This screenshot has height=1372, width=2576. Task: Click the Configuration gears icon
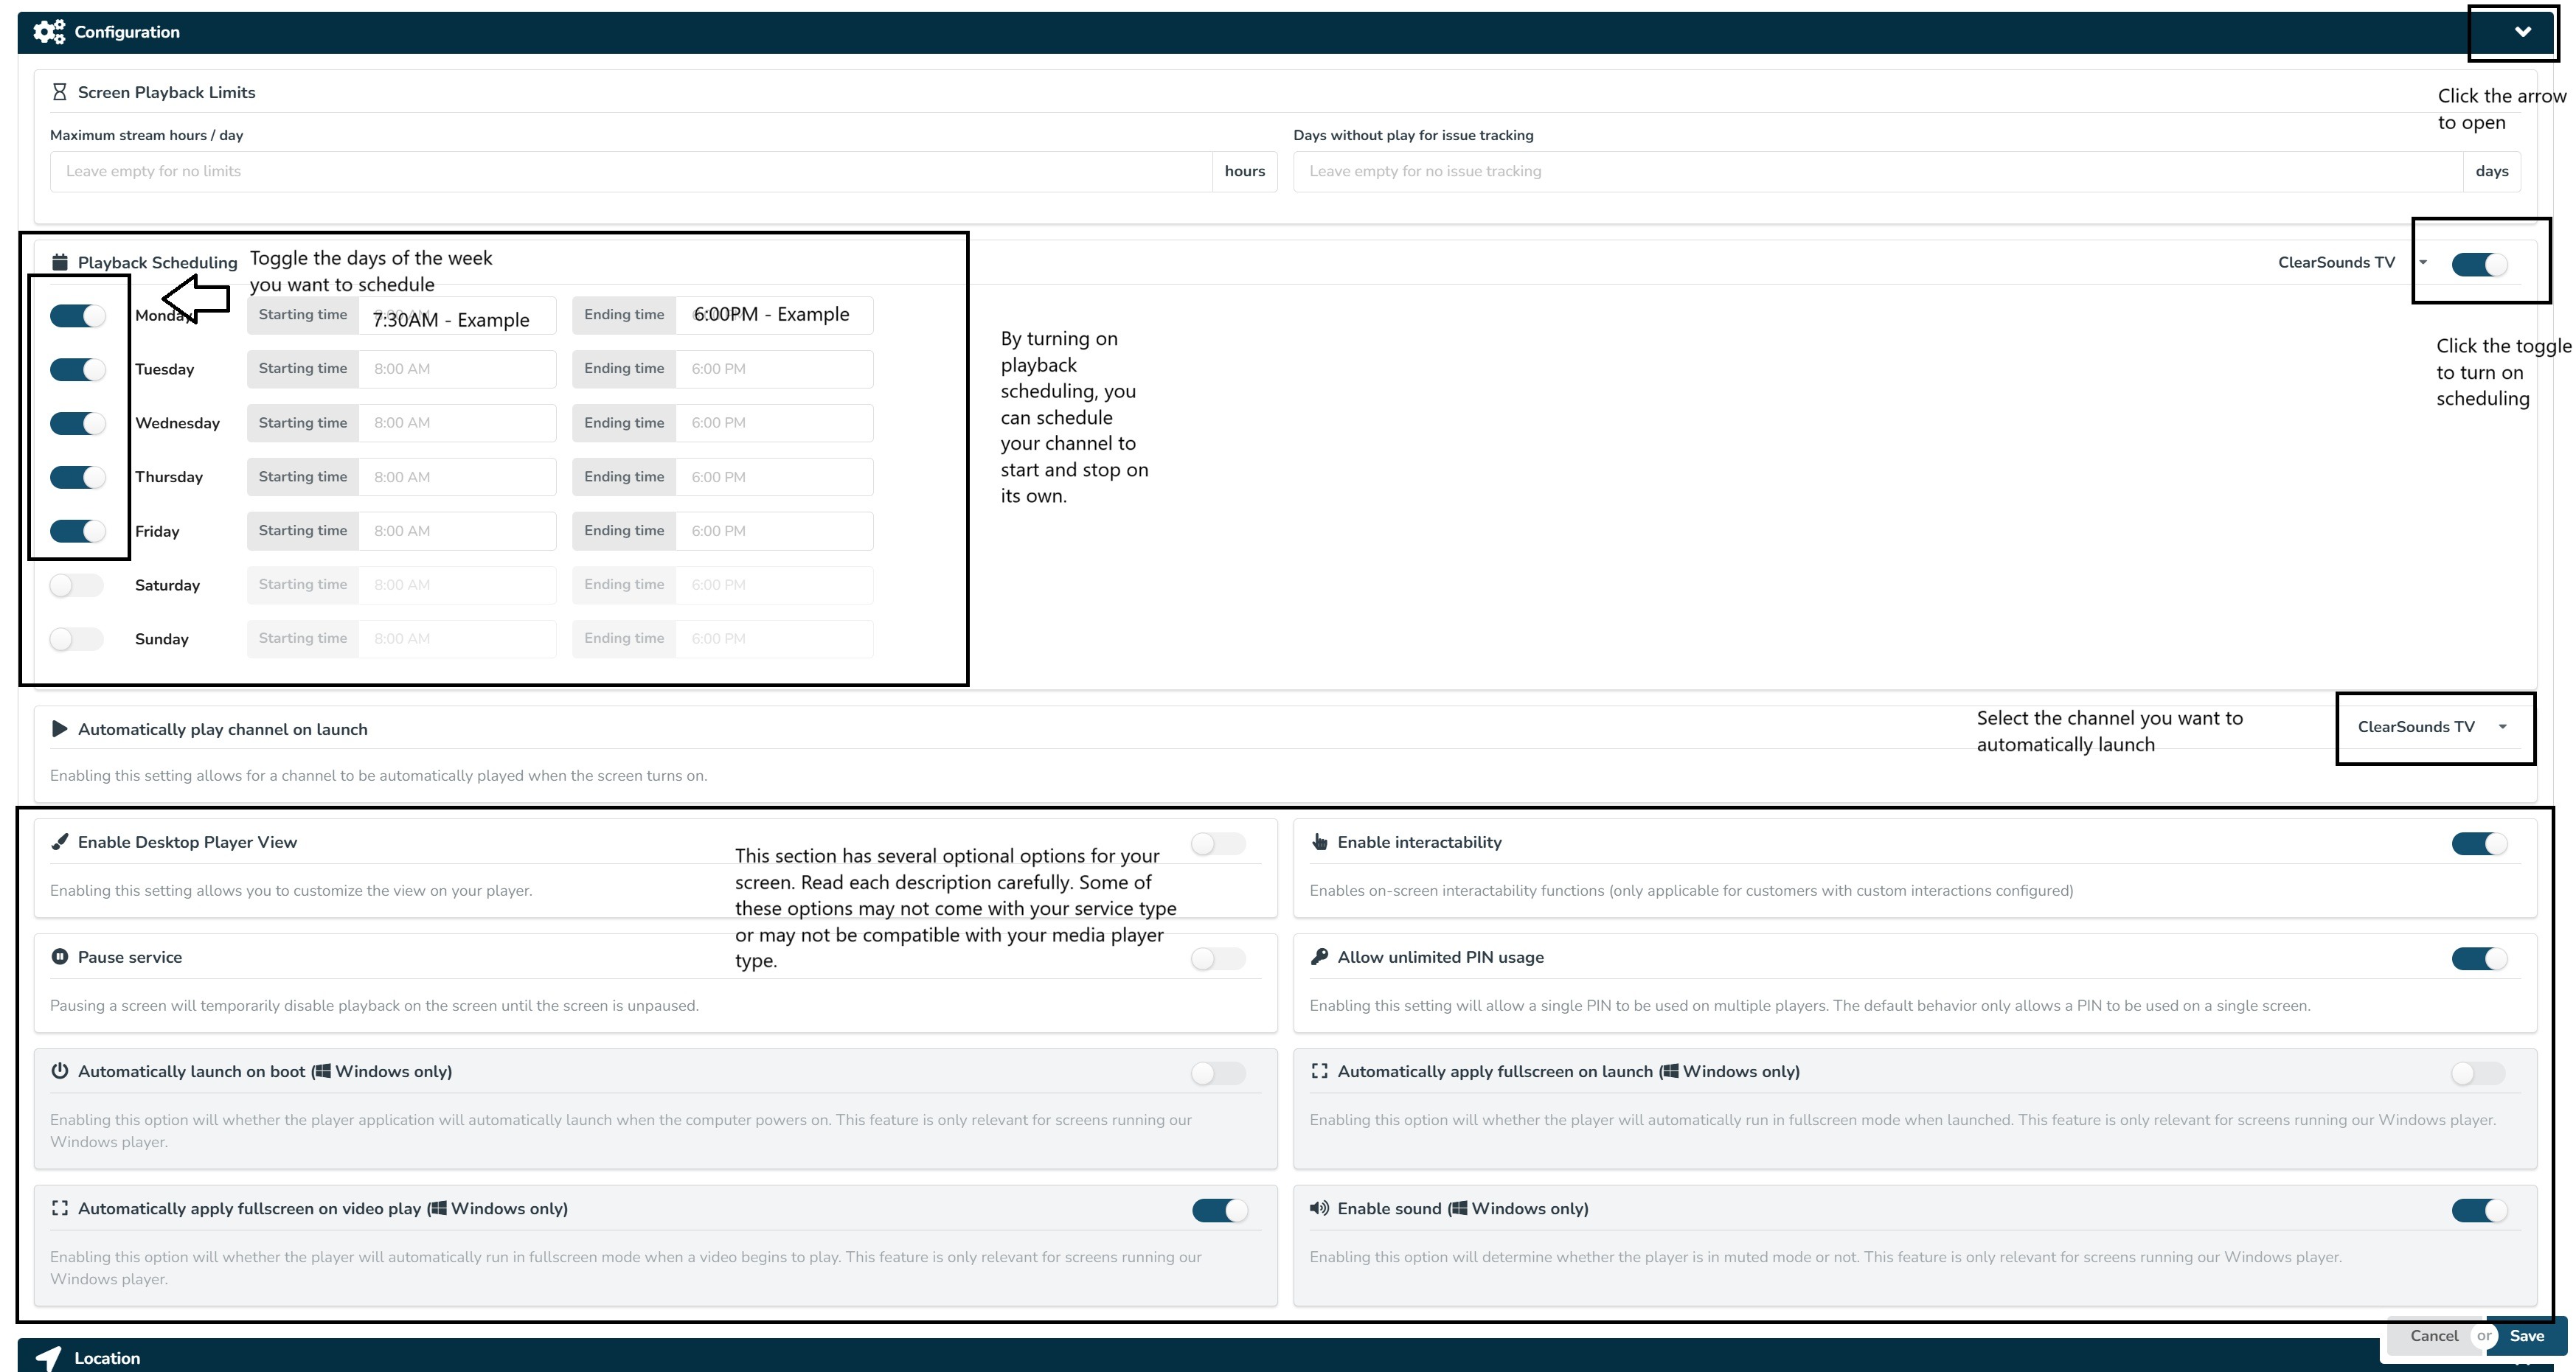point(48,32)
